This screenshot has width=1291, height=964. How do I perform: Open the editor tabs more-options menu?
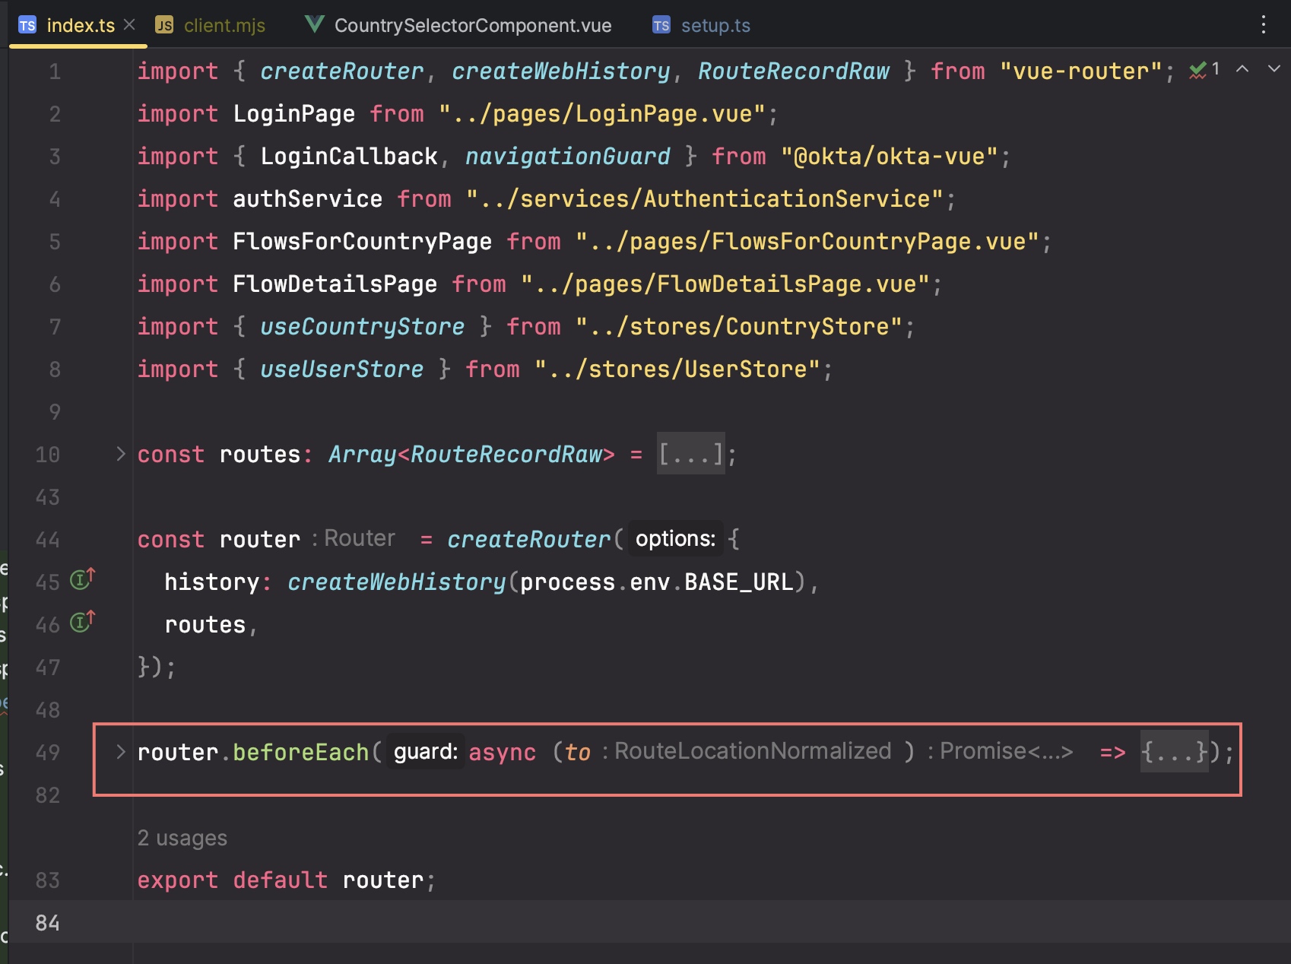click(x=1264, y=24)
